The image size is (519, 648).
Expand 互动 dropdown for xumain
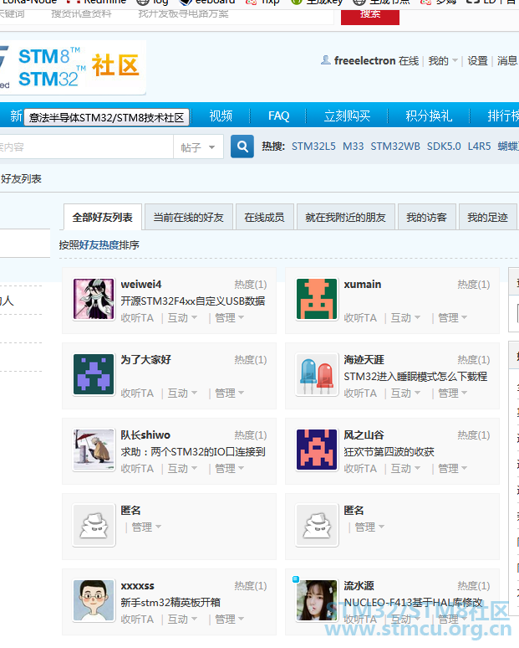405,318
